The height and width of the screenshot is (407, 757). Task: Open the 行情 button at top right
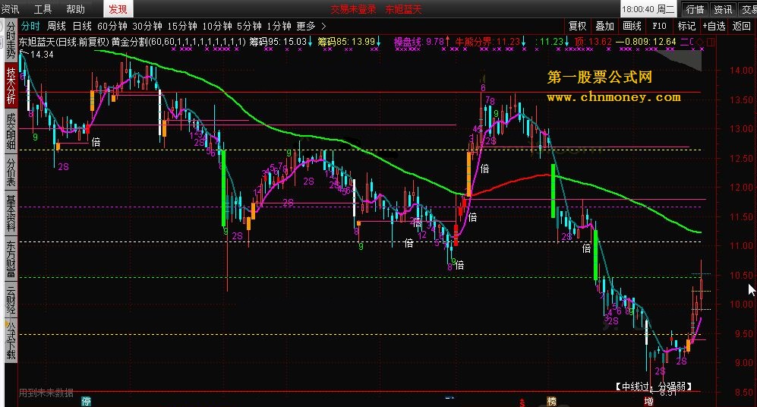(x=695, y=9)
